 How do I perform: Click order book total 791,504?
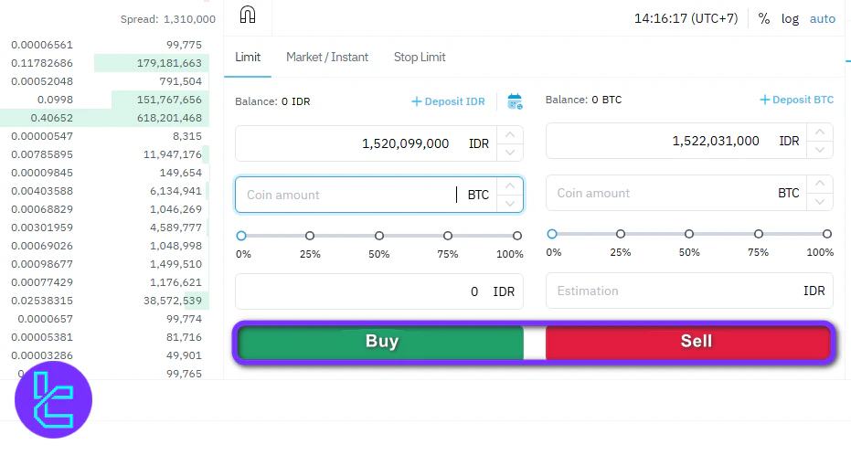pyautogui.click(x=181, y=81)
